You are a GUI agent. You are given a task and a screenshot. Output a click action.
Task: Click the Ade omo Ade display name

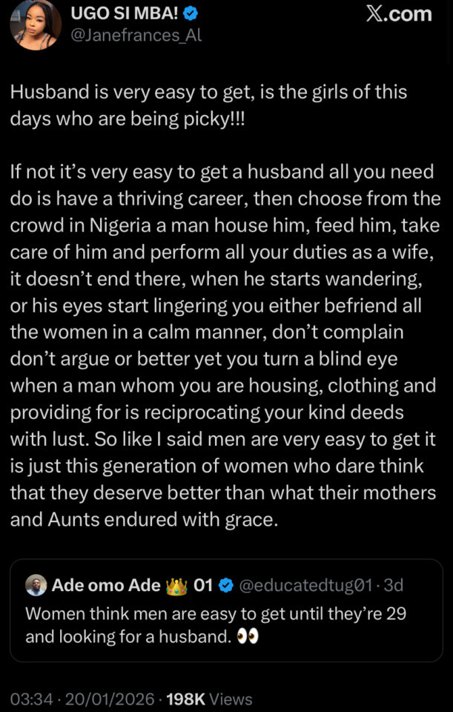pos(105,586)
